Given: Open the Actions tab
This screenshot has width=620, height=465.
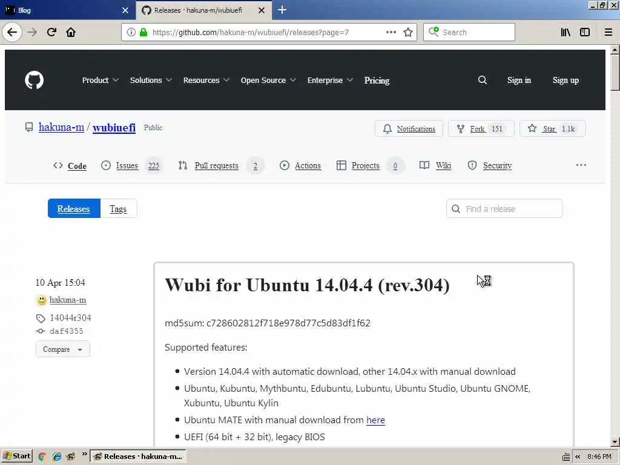Looking at the screenshot, I should coord(300,166).
